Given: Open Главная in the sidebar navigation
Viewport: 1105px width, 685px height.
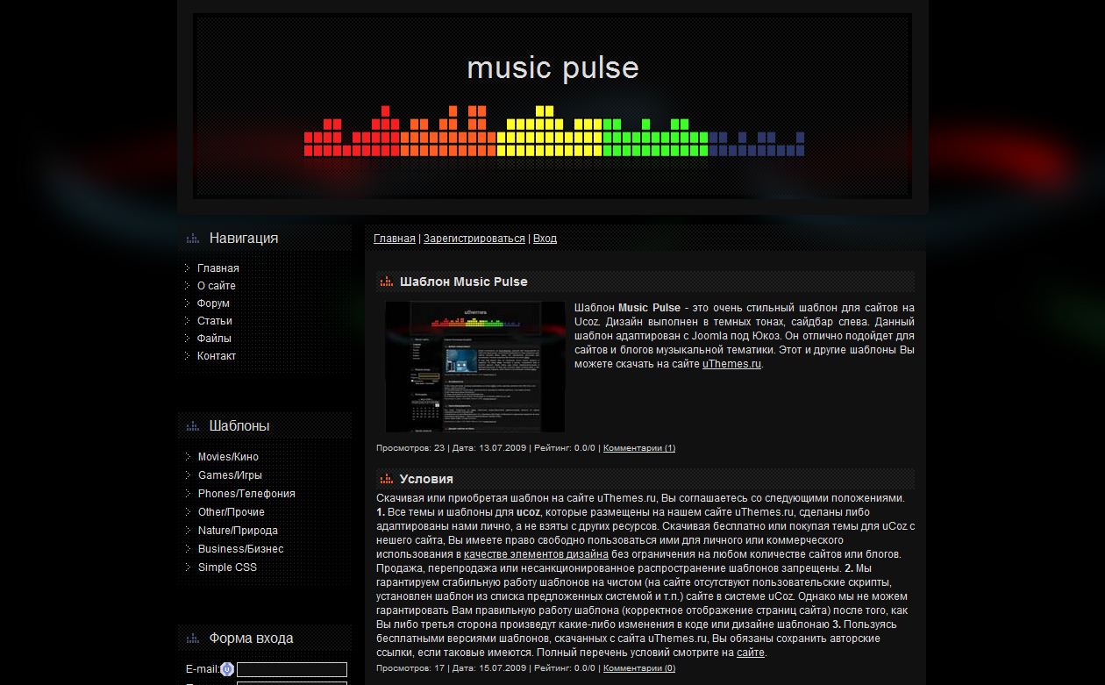Looking at the screenshot, I should 218,268.
